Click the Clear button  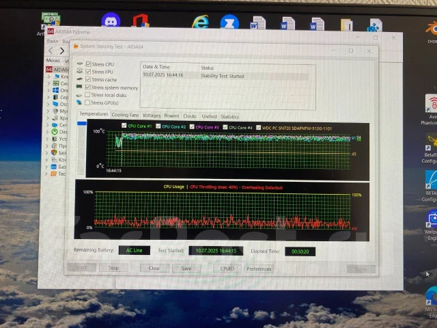[154, 269]
